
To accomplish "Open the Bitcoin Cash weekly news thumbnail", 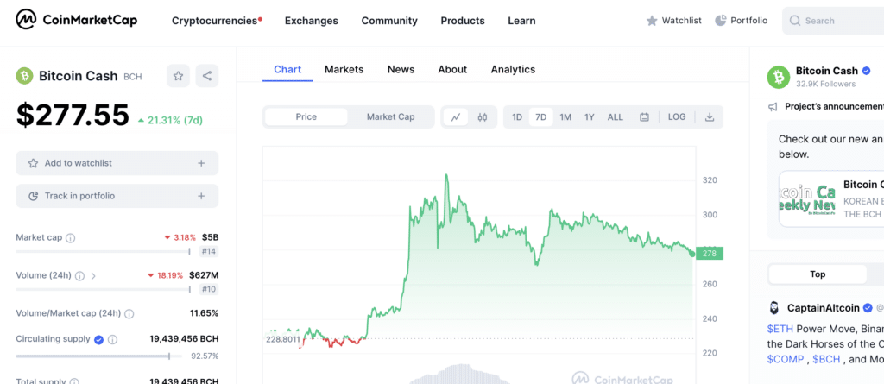I will click(807, 199).
